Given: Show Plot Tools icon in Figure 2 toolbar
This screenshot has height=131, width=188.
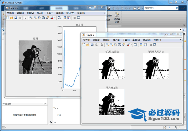Looking at the screenshot, I should click(155, 45).
